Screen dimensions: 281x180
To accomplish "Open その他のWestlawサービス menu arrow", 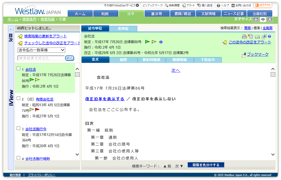I will (x=137, y=5).
